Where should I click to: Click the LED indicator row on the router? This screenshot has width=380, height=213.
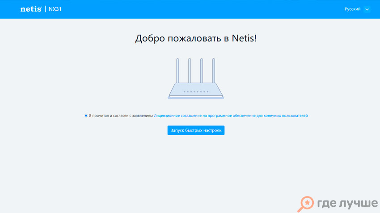click(x=196, y=92)
